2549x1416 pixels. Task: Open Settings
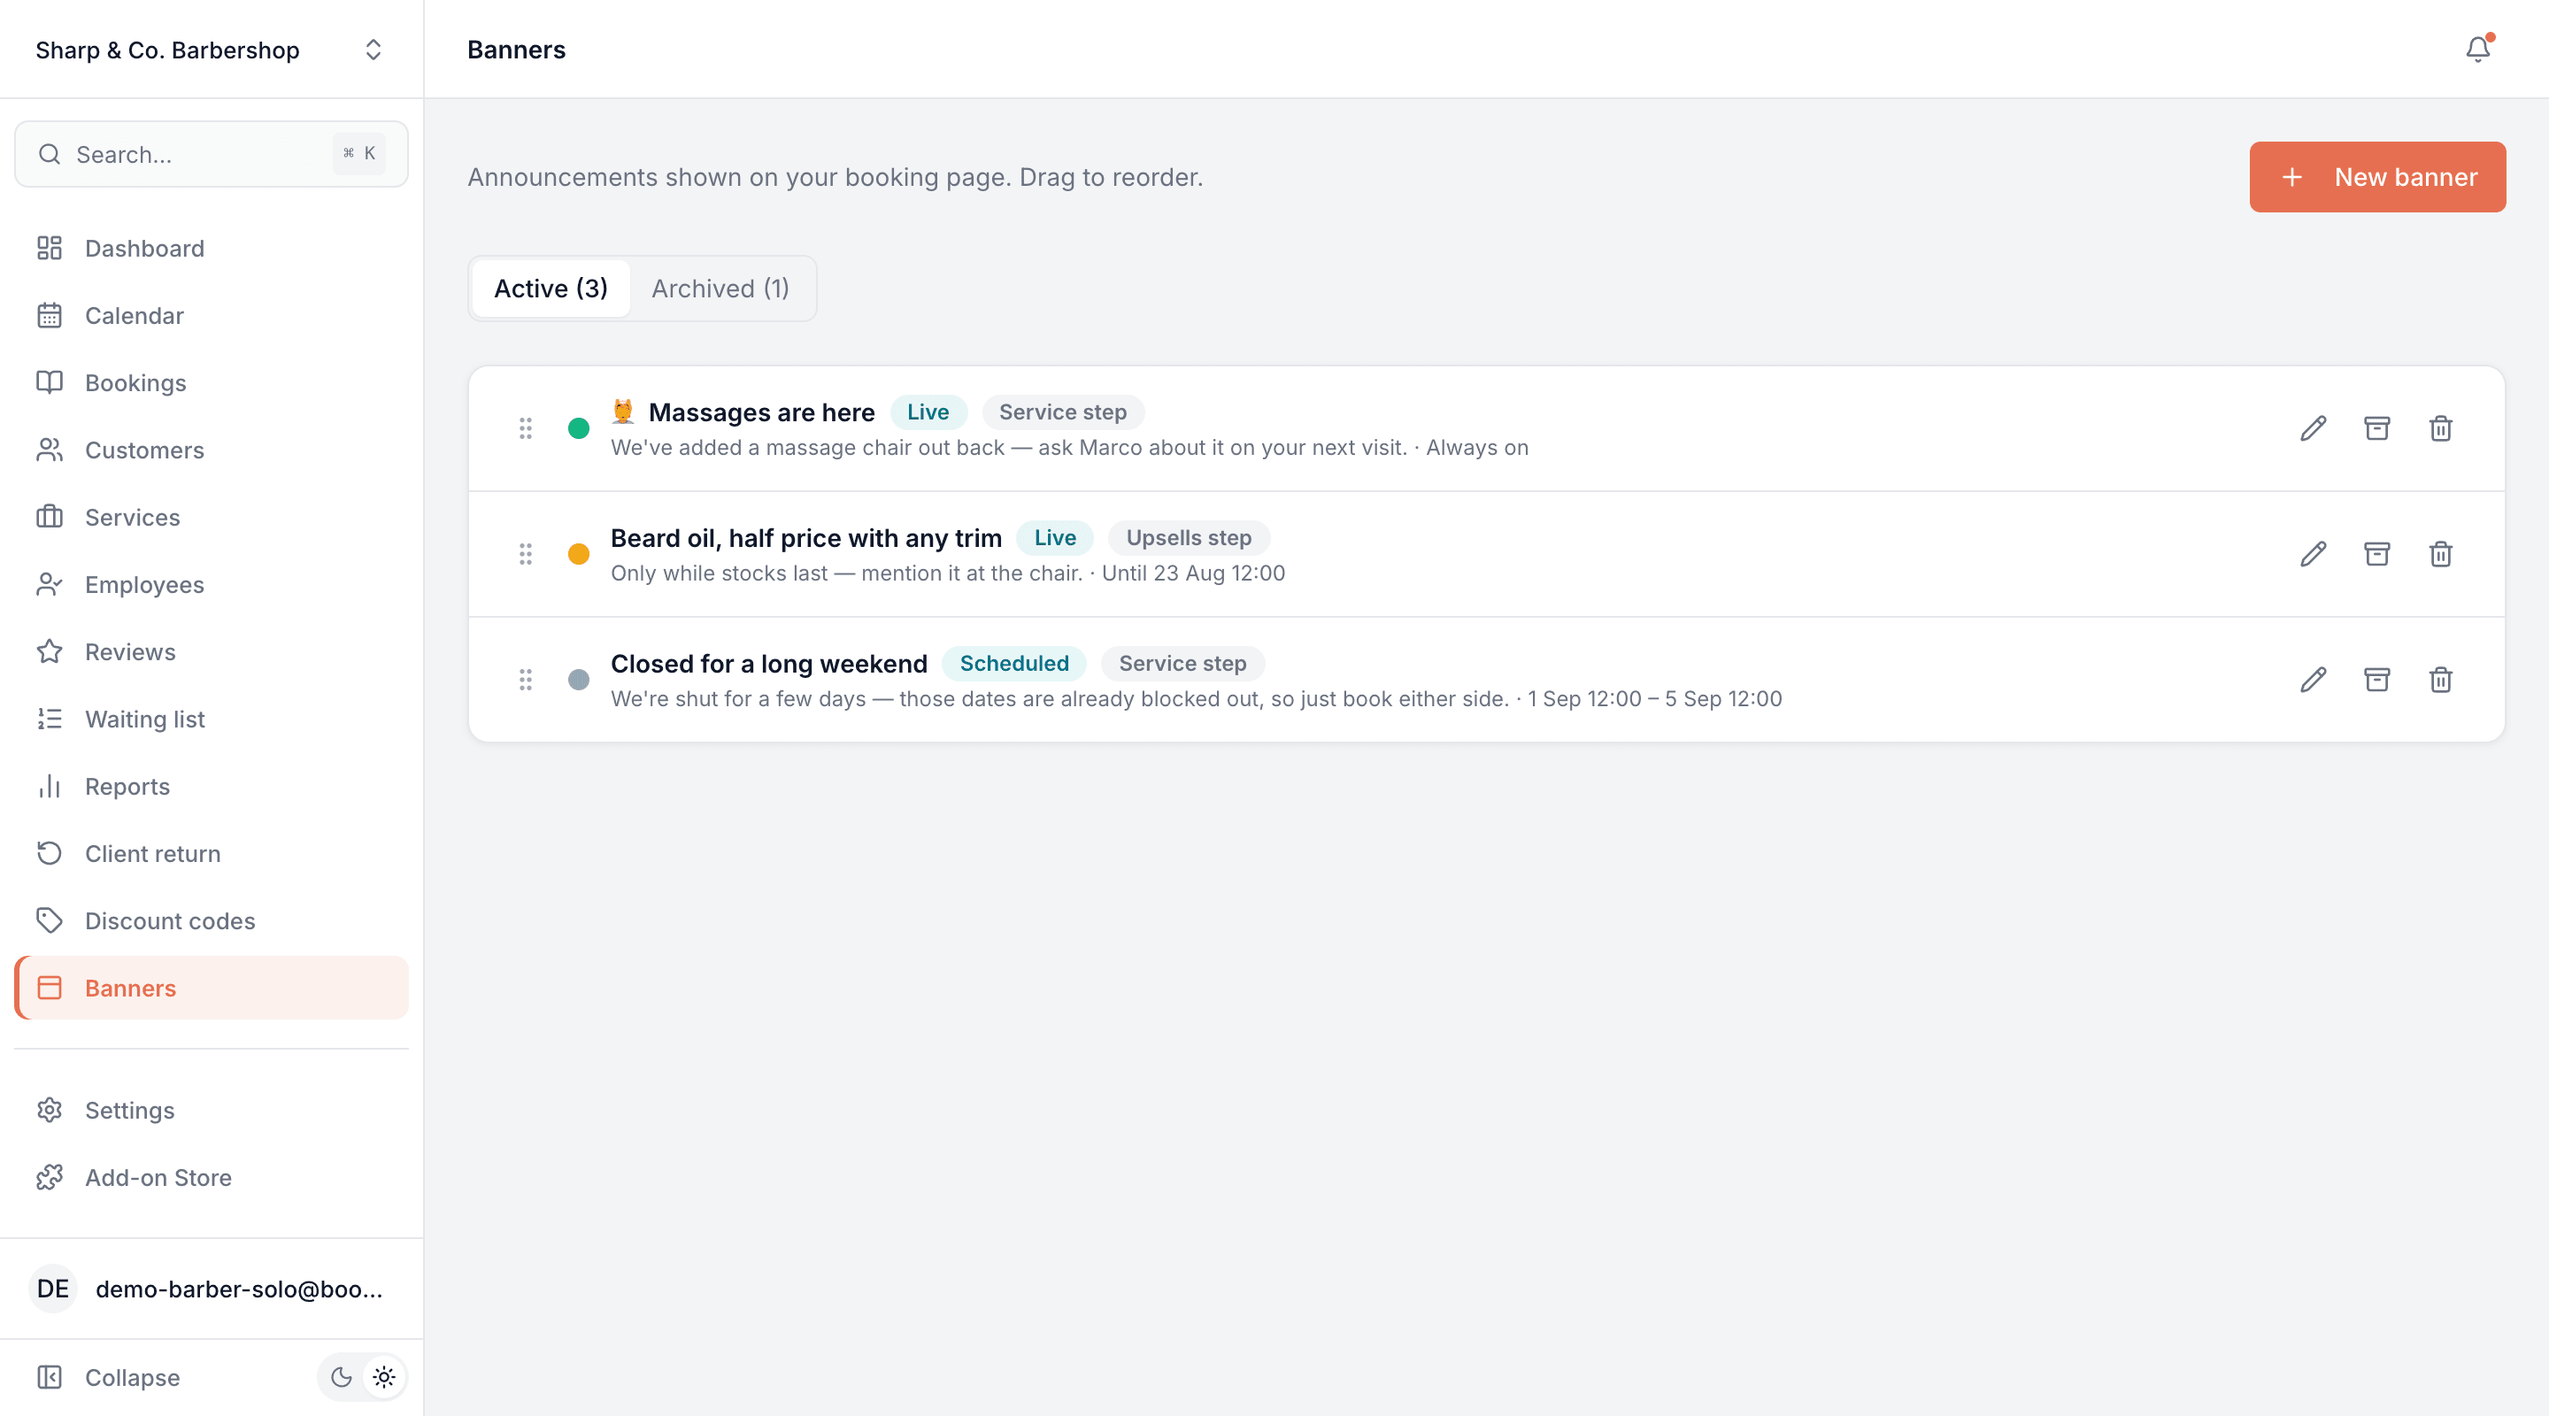point(211,1111)
